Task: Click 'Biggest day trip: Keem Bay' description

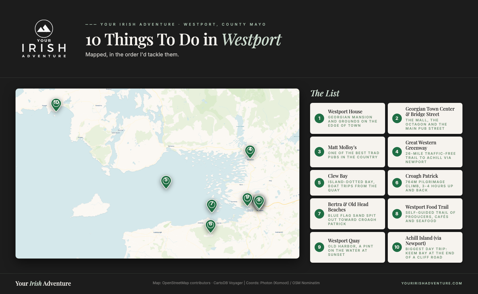Action: point(430,253)
